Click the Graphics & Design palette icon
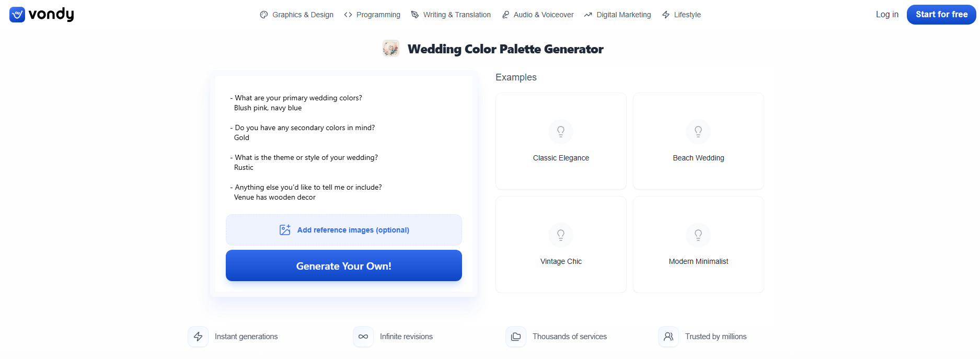The width and height of the screenshot is (980, 359). [263, 15]
